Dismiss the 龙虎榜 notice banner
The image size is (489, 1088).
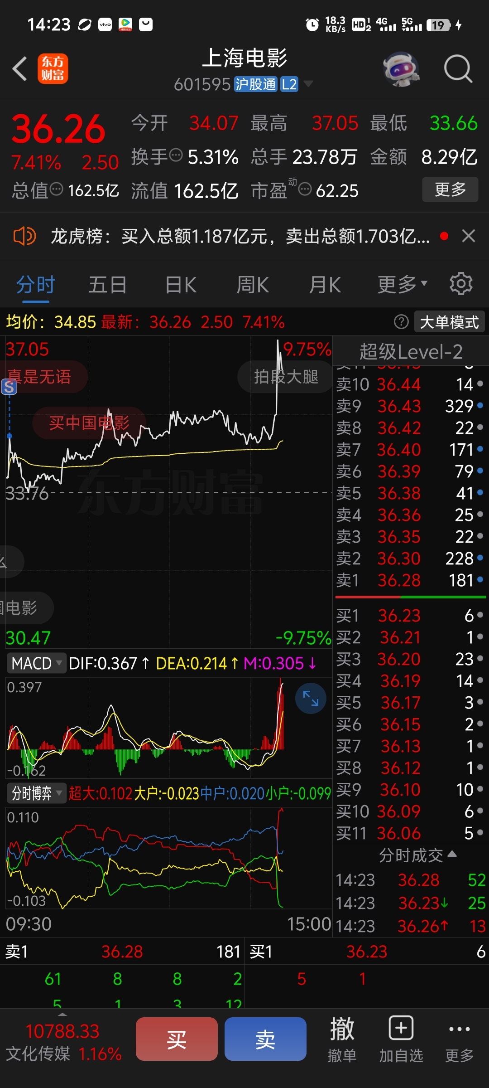pyautogui.click(x=469, y=236)
